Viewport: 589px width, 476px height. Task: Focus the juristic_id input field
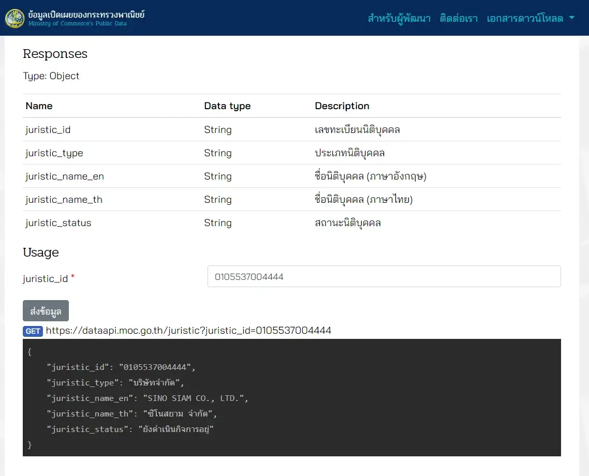pyautogui.click(x=384, y=276)
